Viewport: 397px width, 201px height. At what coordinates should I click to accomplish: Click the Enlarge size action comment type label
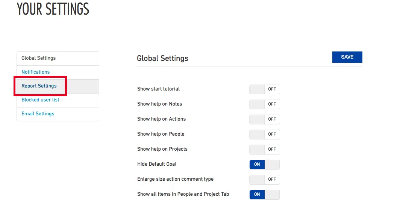click(x=175, y=179)
